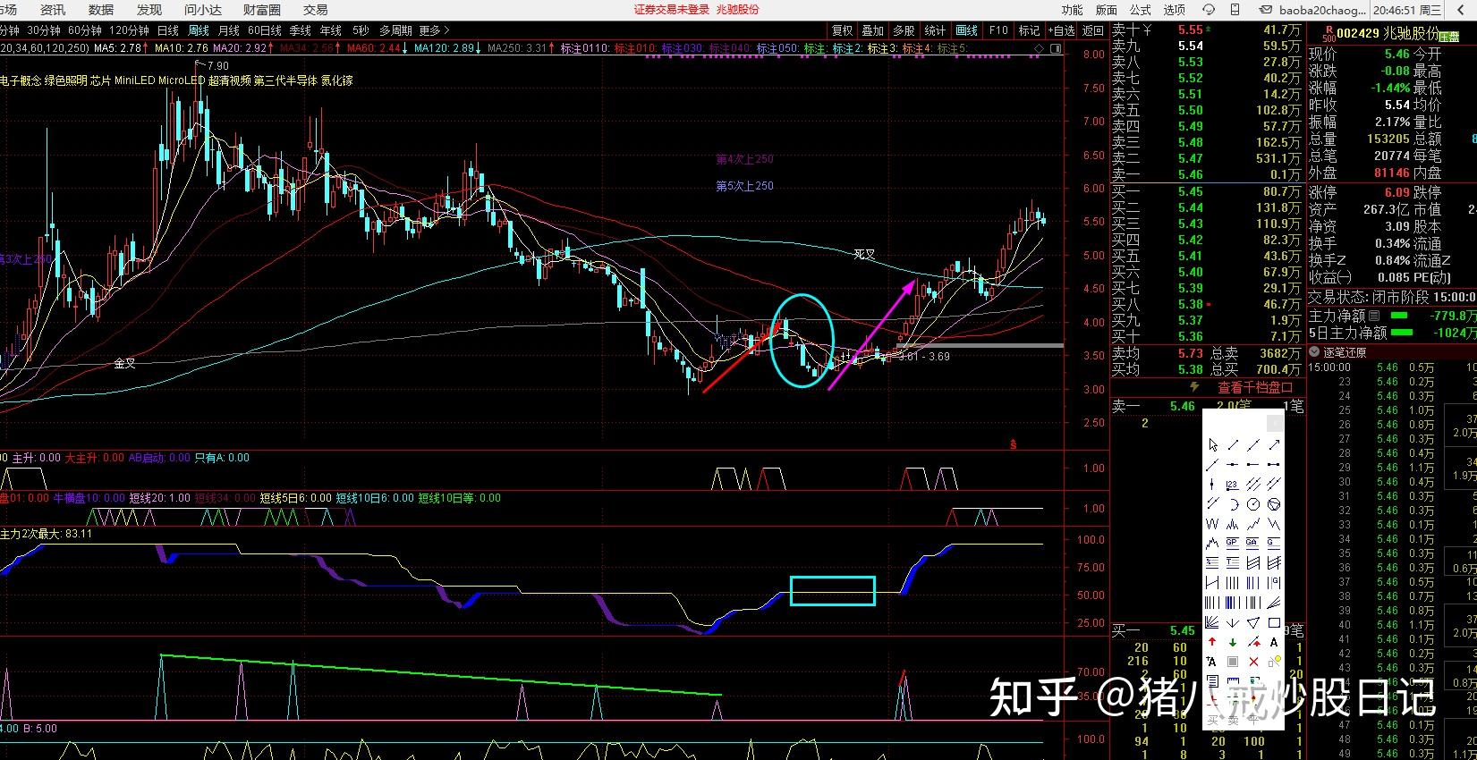Open the 资讯 menu

(53, 10)
